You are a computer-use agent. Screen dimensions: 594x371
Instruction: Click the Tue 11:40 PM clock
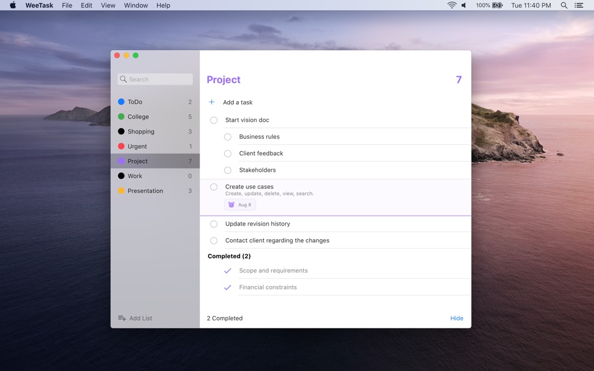(531, 5)
